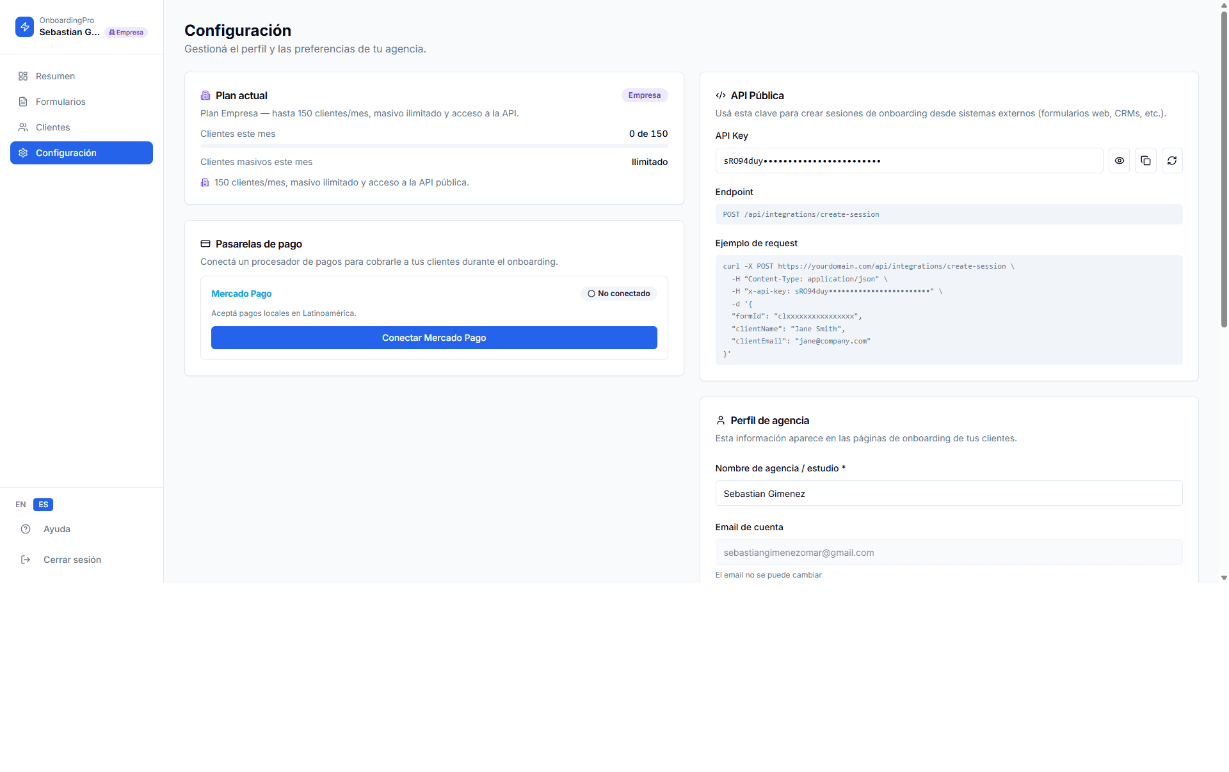Viewport: 1229px width, 772px height.
Task: Click Cerrar sesión to log out
Action: tap(72, 559)
